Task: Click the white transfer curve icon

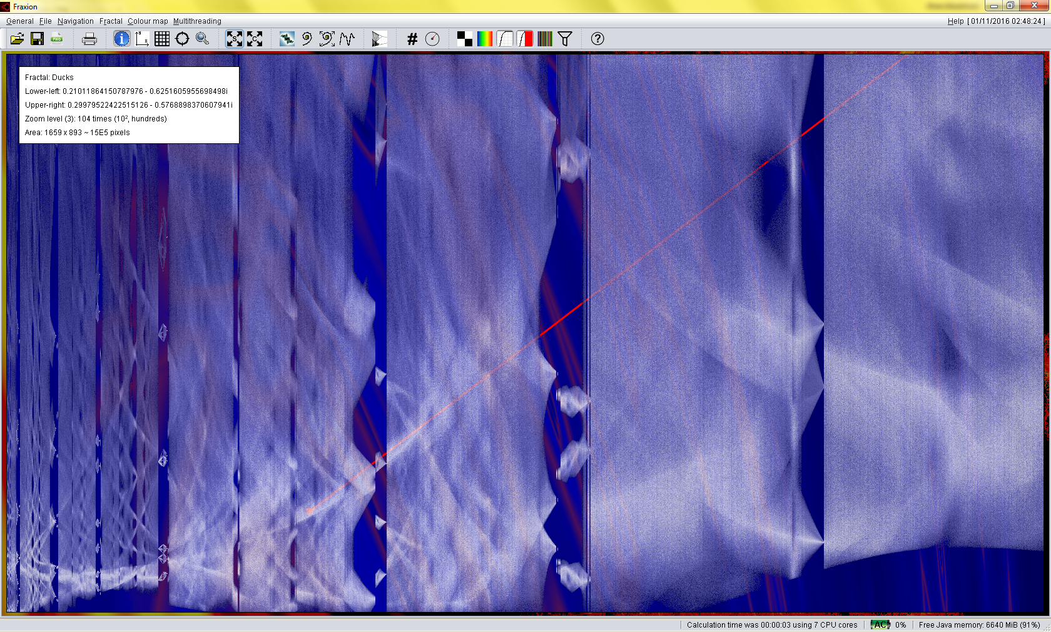Action: 505,39
